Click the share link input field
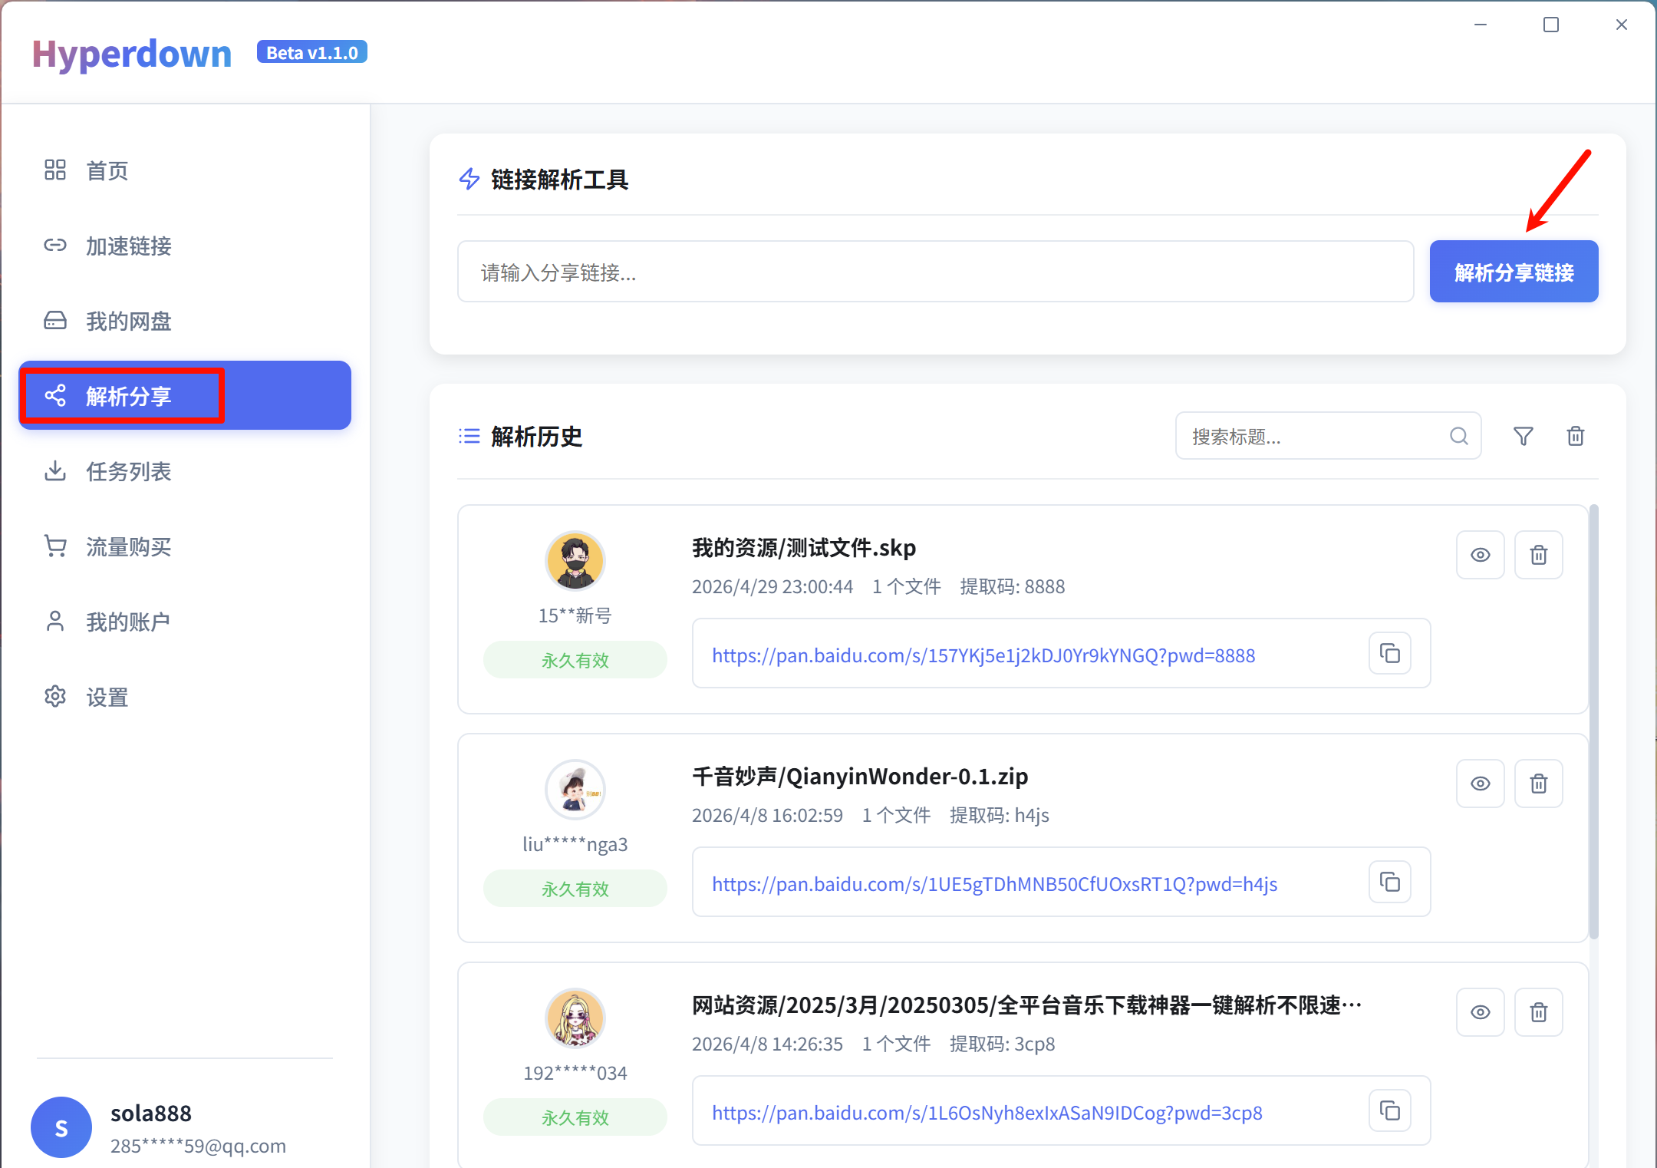The height and width of the screenshot is (1168, 1657). 936,272
